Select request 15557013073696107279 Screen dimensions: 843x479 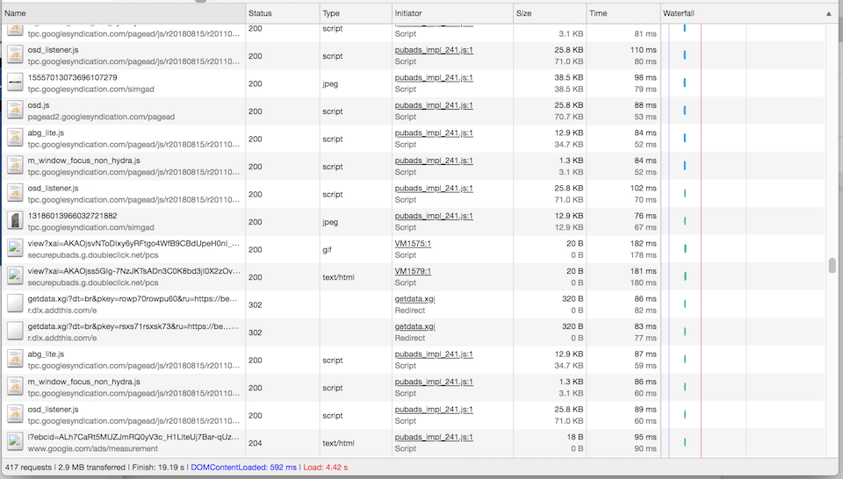tap(73, 77)
